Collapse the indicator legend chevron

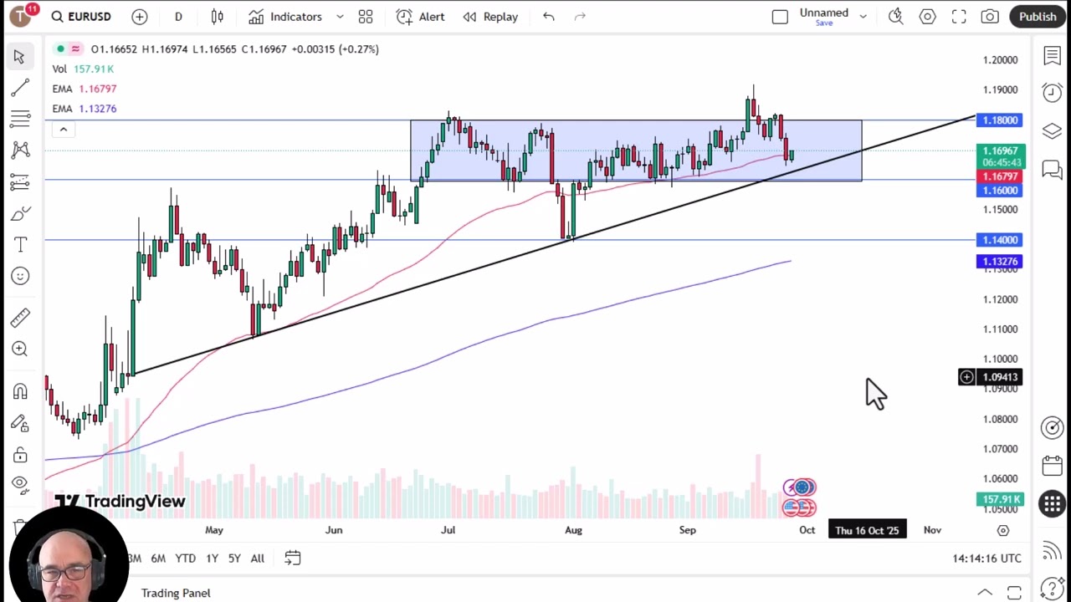click(x=63, y=130)
